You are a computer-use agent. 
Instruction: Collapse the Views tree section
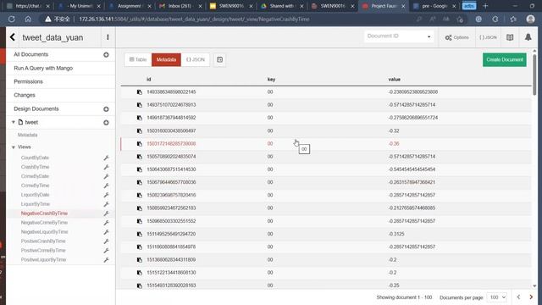pos(14,147)
